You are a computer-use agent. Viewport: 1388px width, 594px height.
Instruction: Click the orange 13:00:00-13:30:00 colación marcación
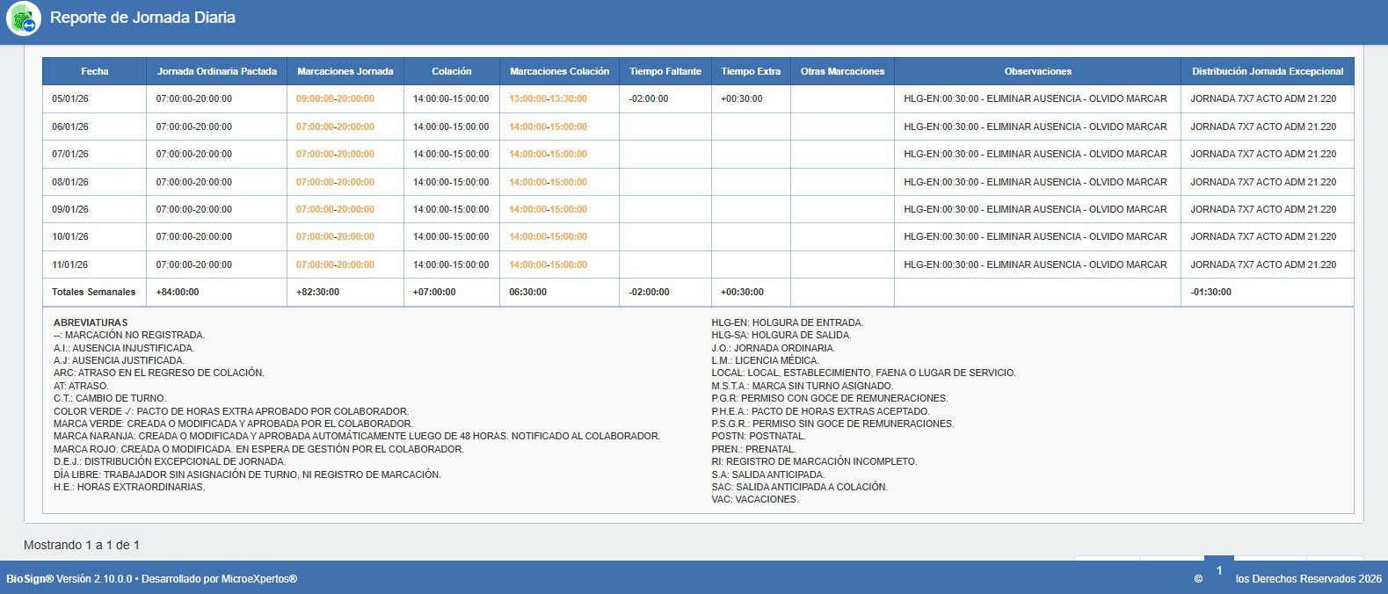tap(548, 98)
